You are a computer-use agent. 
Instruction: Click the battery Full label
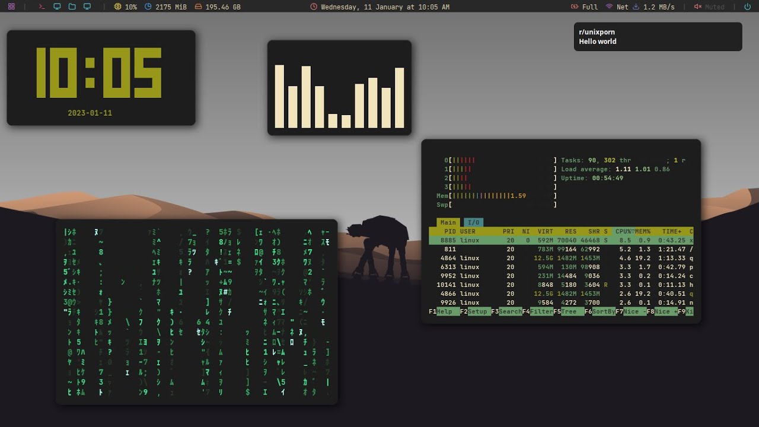[590, 7]
